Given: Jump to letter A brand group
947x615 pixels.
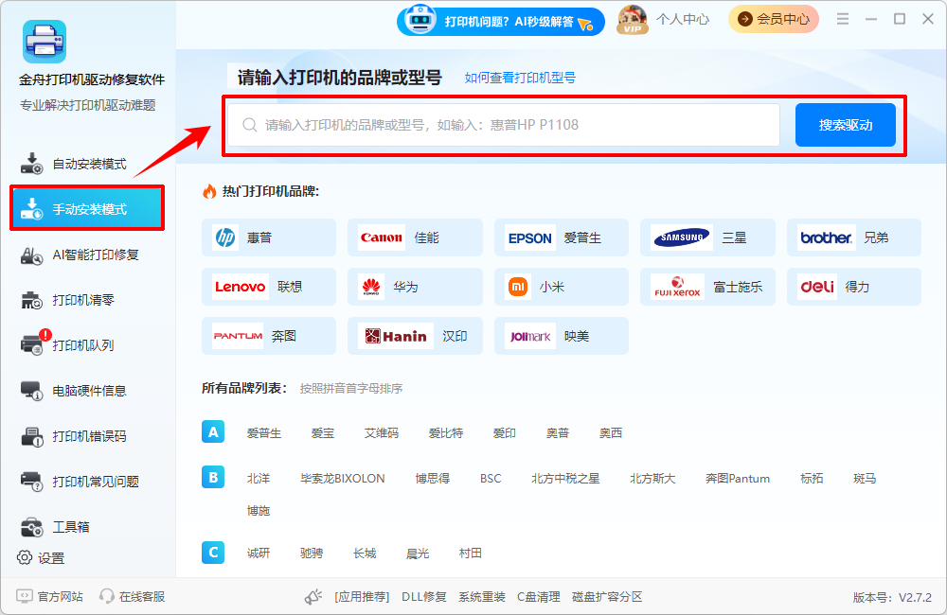Looking at the screenshot, I should click(213, 431).
